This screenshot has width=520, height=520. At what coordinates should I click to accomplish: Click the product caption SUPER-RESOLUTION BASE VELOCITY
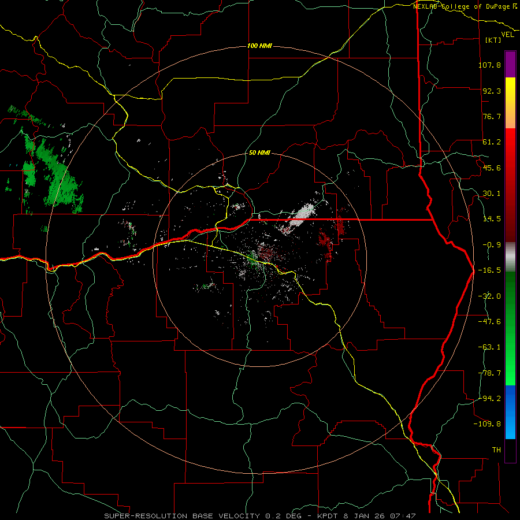click(182, 516)
